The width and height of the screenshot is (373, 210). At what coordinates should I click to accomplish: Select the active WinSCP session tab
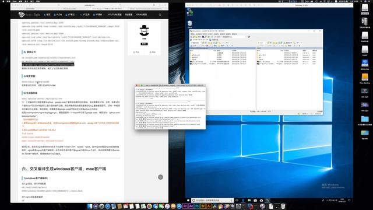[x=199, y=40]
